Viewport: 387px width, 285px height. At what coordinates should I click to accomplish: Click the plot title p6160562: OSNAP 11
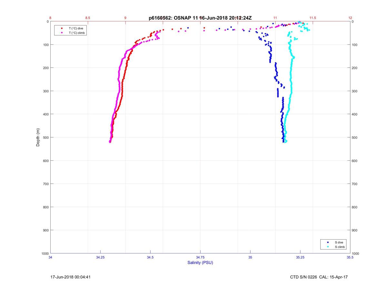point(173,18)
